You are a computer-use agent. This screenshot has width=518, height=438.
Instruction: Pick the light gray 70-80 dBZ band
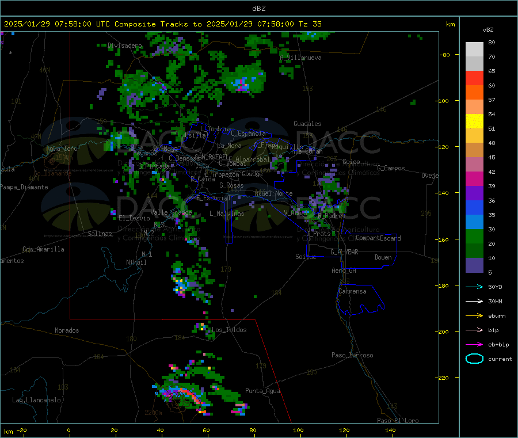pos(474,49)
